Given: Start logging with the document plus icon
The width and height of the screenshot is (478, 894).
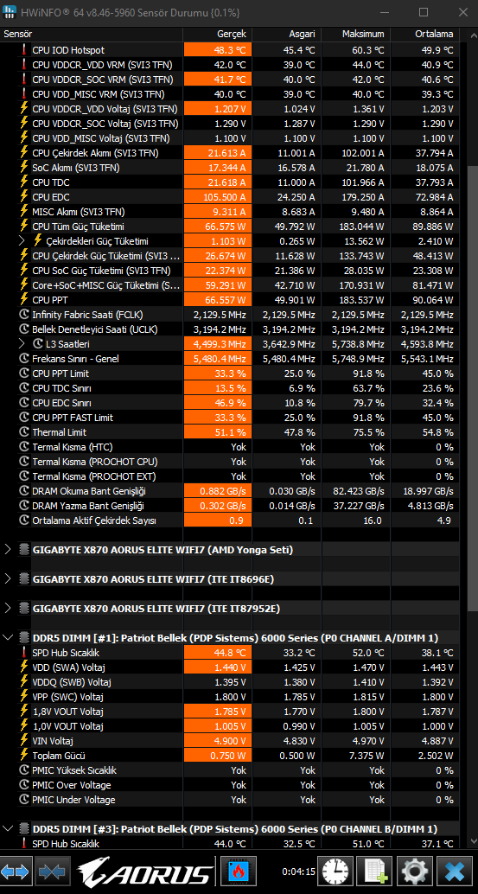Looking at the screenshot, I should click(x=375, y=872).
